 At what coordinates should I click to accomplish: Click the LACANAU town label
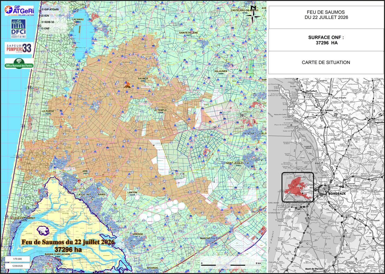[78, 20]
